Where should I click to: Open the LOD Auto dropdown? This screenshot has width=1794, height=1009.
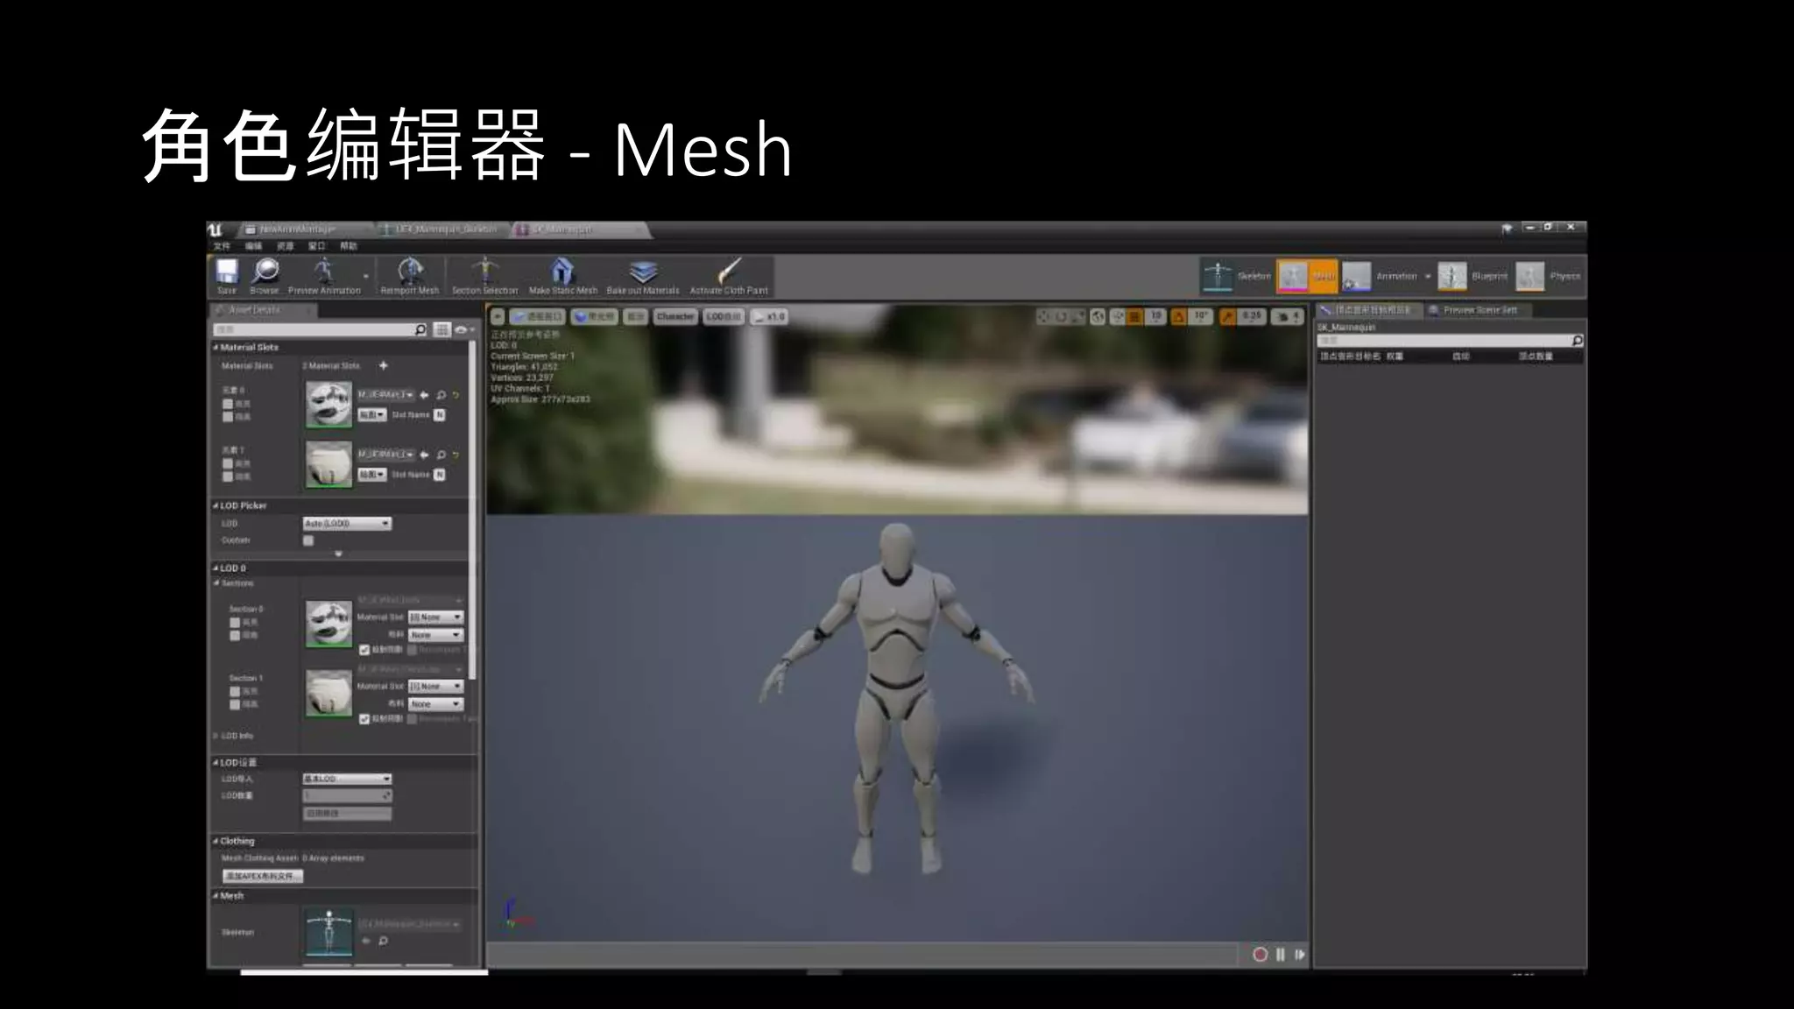347,523
